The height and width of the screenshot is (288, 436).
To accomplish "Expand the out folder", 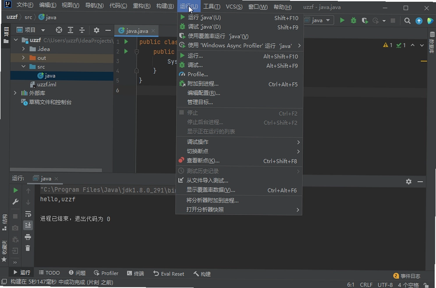I will (x=23, y=58).
